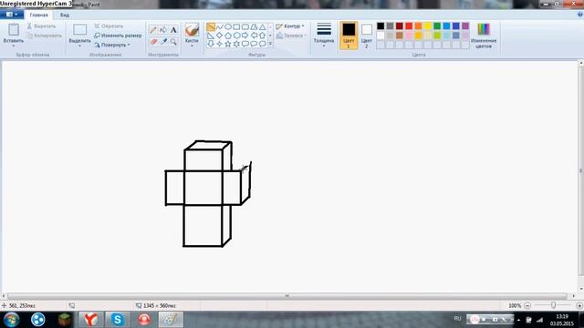Screen dimensions: 584x328
Task: Open the Толщина line thickness dropdown
Action: click(324, 35)
